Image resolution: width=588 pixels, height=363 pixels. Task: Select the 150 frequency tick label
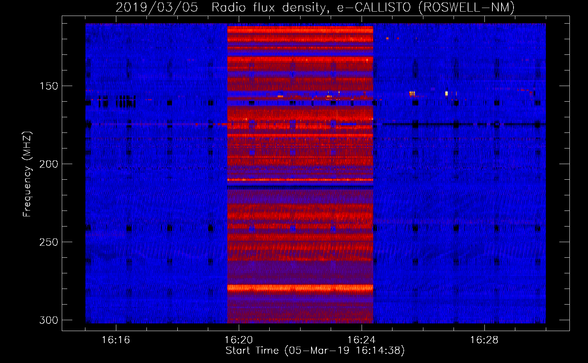(x=48, y=86)
